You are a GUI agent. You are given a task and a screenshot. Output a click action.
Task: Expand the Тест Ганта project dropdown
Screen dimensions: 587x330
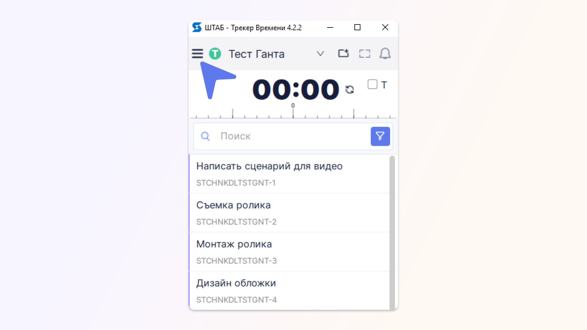click(x=320, y=54)
